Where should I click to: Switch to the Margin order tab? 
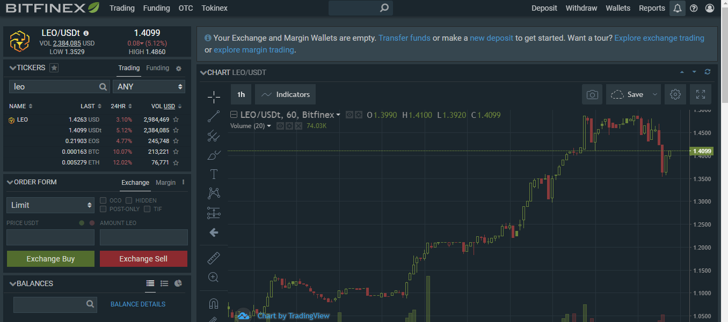tap(165, 183)
